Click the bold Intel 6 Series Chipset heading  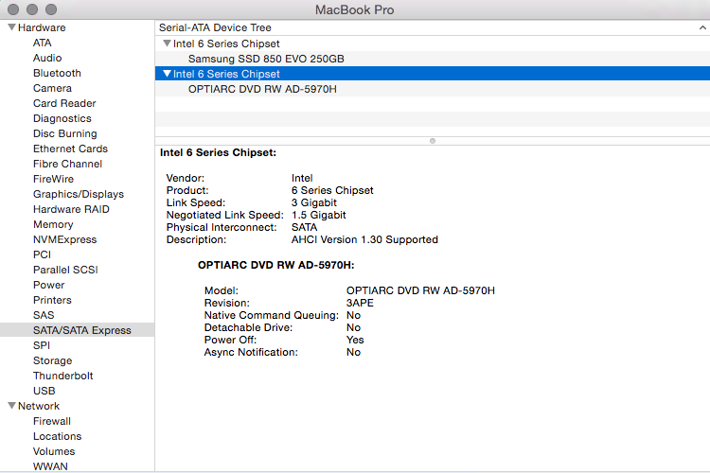tap(218, 152)
